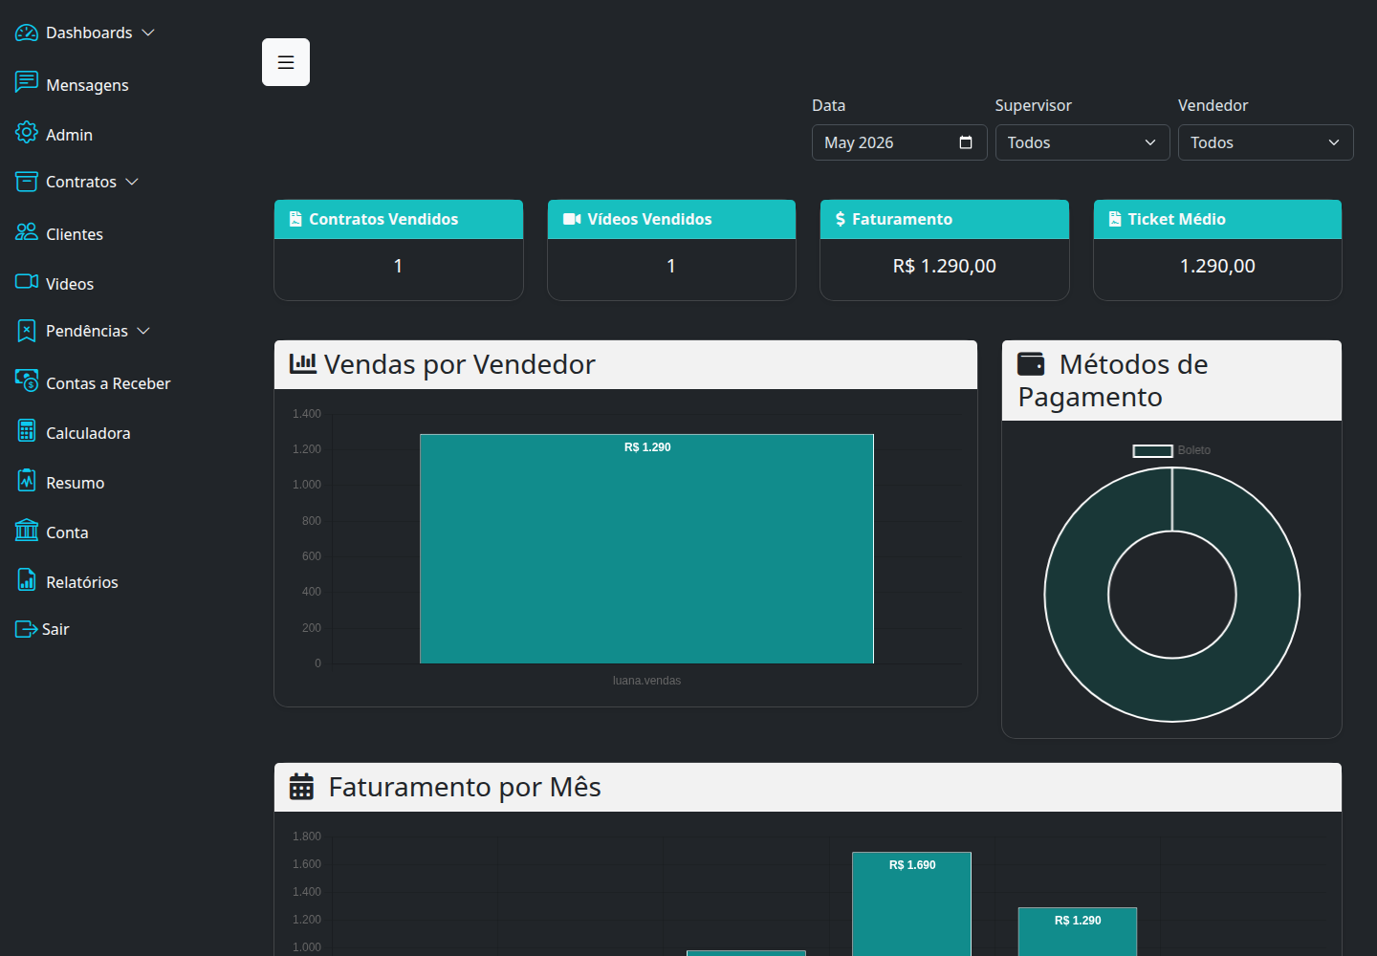Click the Supervisor field label
The width and height of the screenshot is (1377, 956).
1033,105
